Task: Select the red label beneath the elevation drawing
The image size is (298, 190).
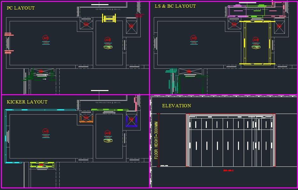Action: [x=228, y=171]
